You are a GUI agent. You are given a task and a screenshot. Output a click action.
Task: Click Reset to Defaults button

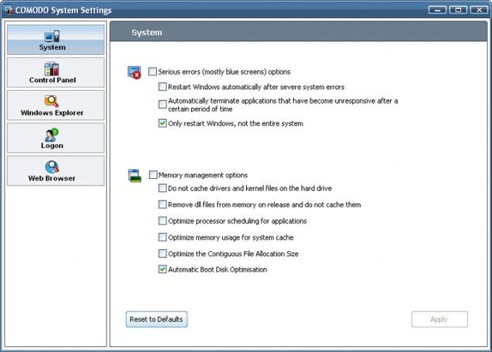pyautogui.click(x=156, y=319)
